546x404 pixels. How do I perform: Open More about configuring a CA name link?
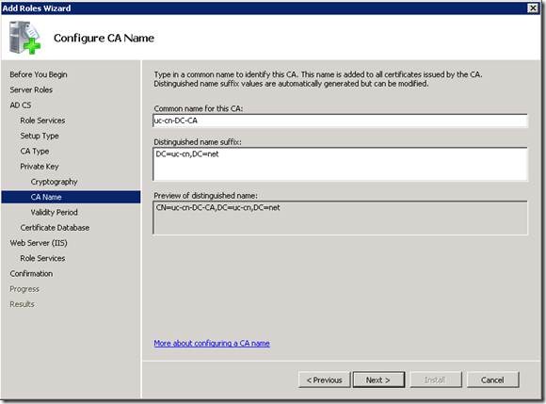point(212,344)
